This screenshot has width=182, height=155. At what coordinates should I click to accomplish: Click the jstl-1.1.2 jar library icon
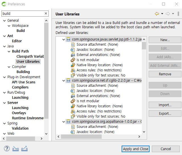tap(68, 39)
